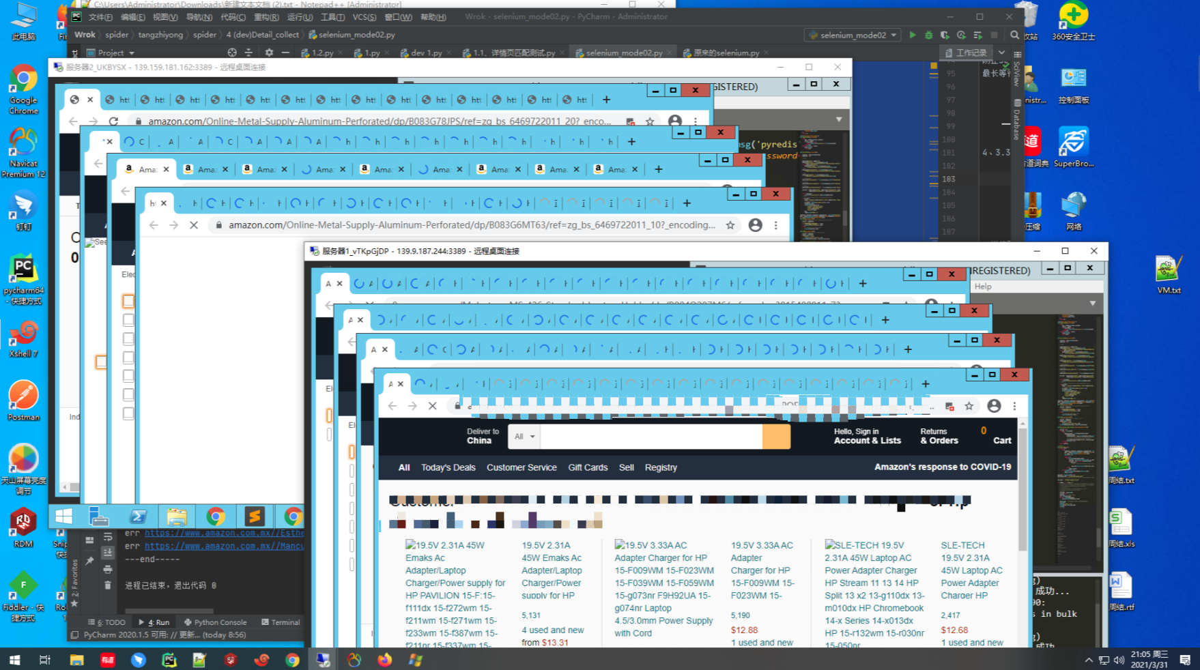
Task: Open Chrome three-dot menu in front Amazon window
Action: pyautogui.click(x=1014, y=406)
